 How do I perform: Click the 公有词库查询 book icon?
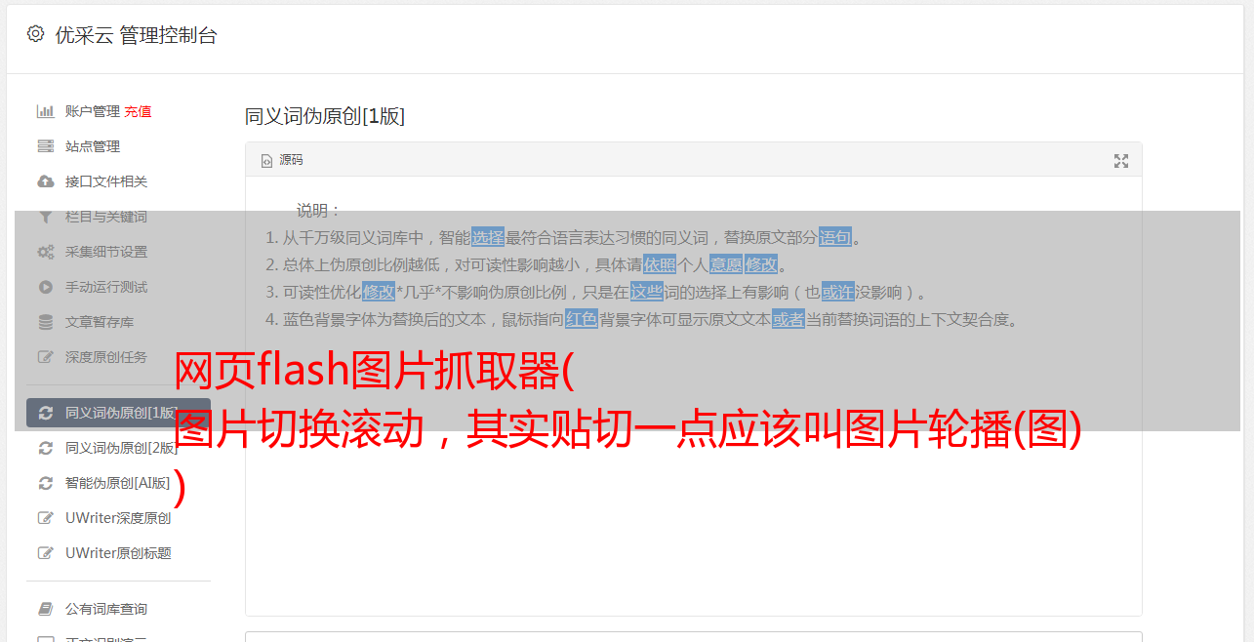click(x=45, y=609)
